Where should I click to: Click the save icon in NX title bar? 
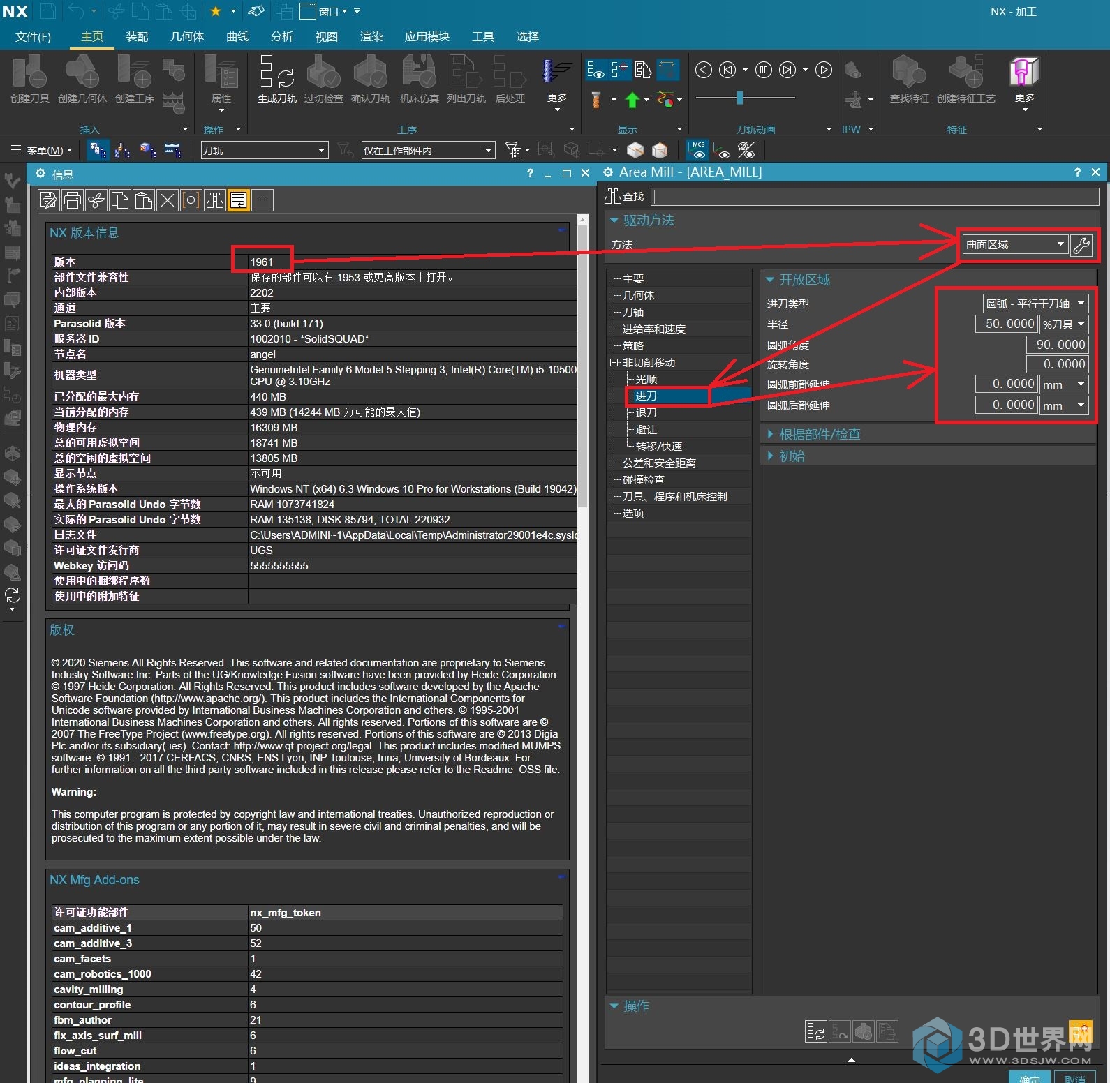(x=48, y=11)
